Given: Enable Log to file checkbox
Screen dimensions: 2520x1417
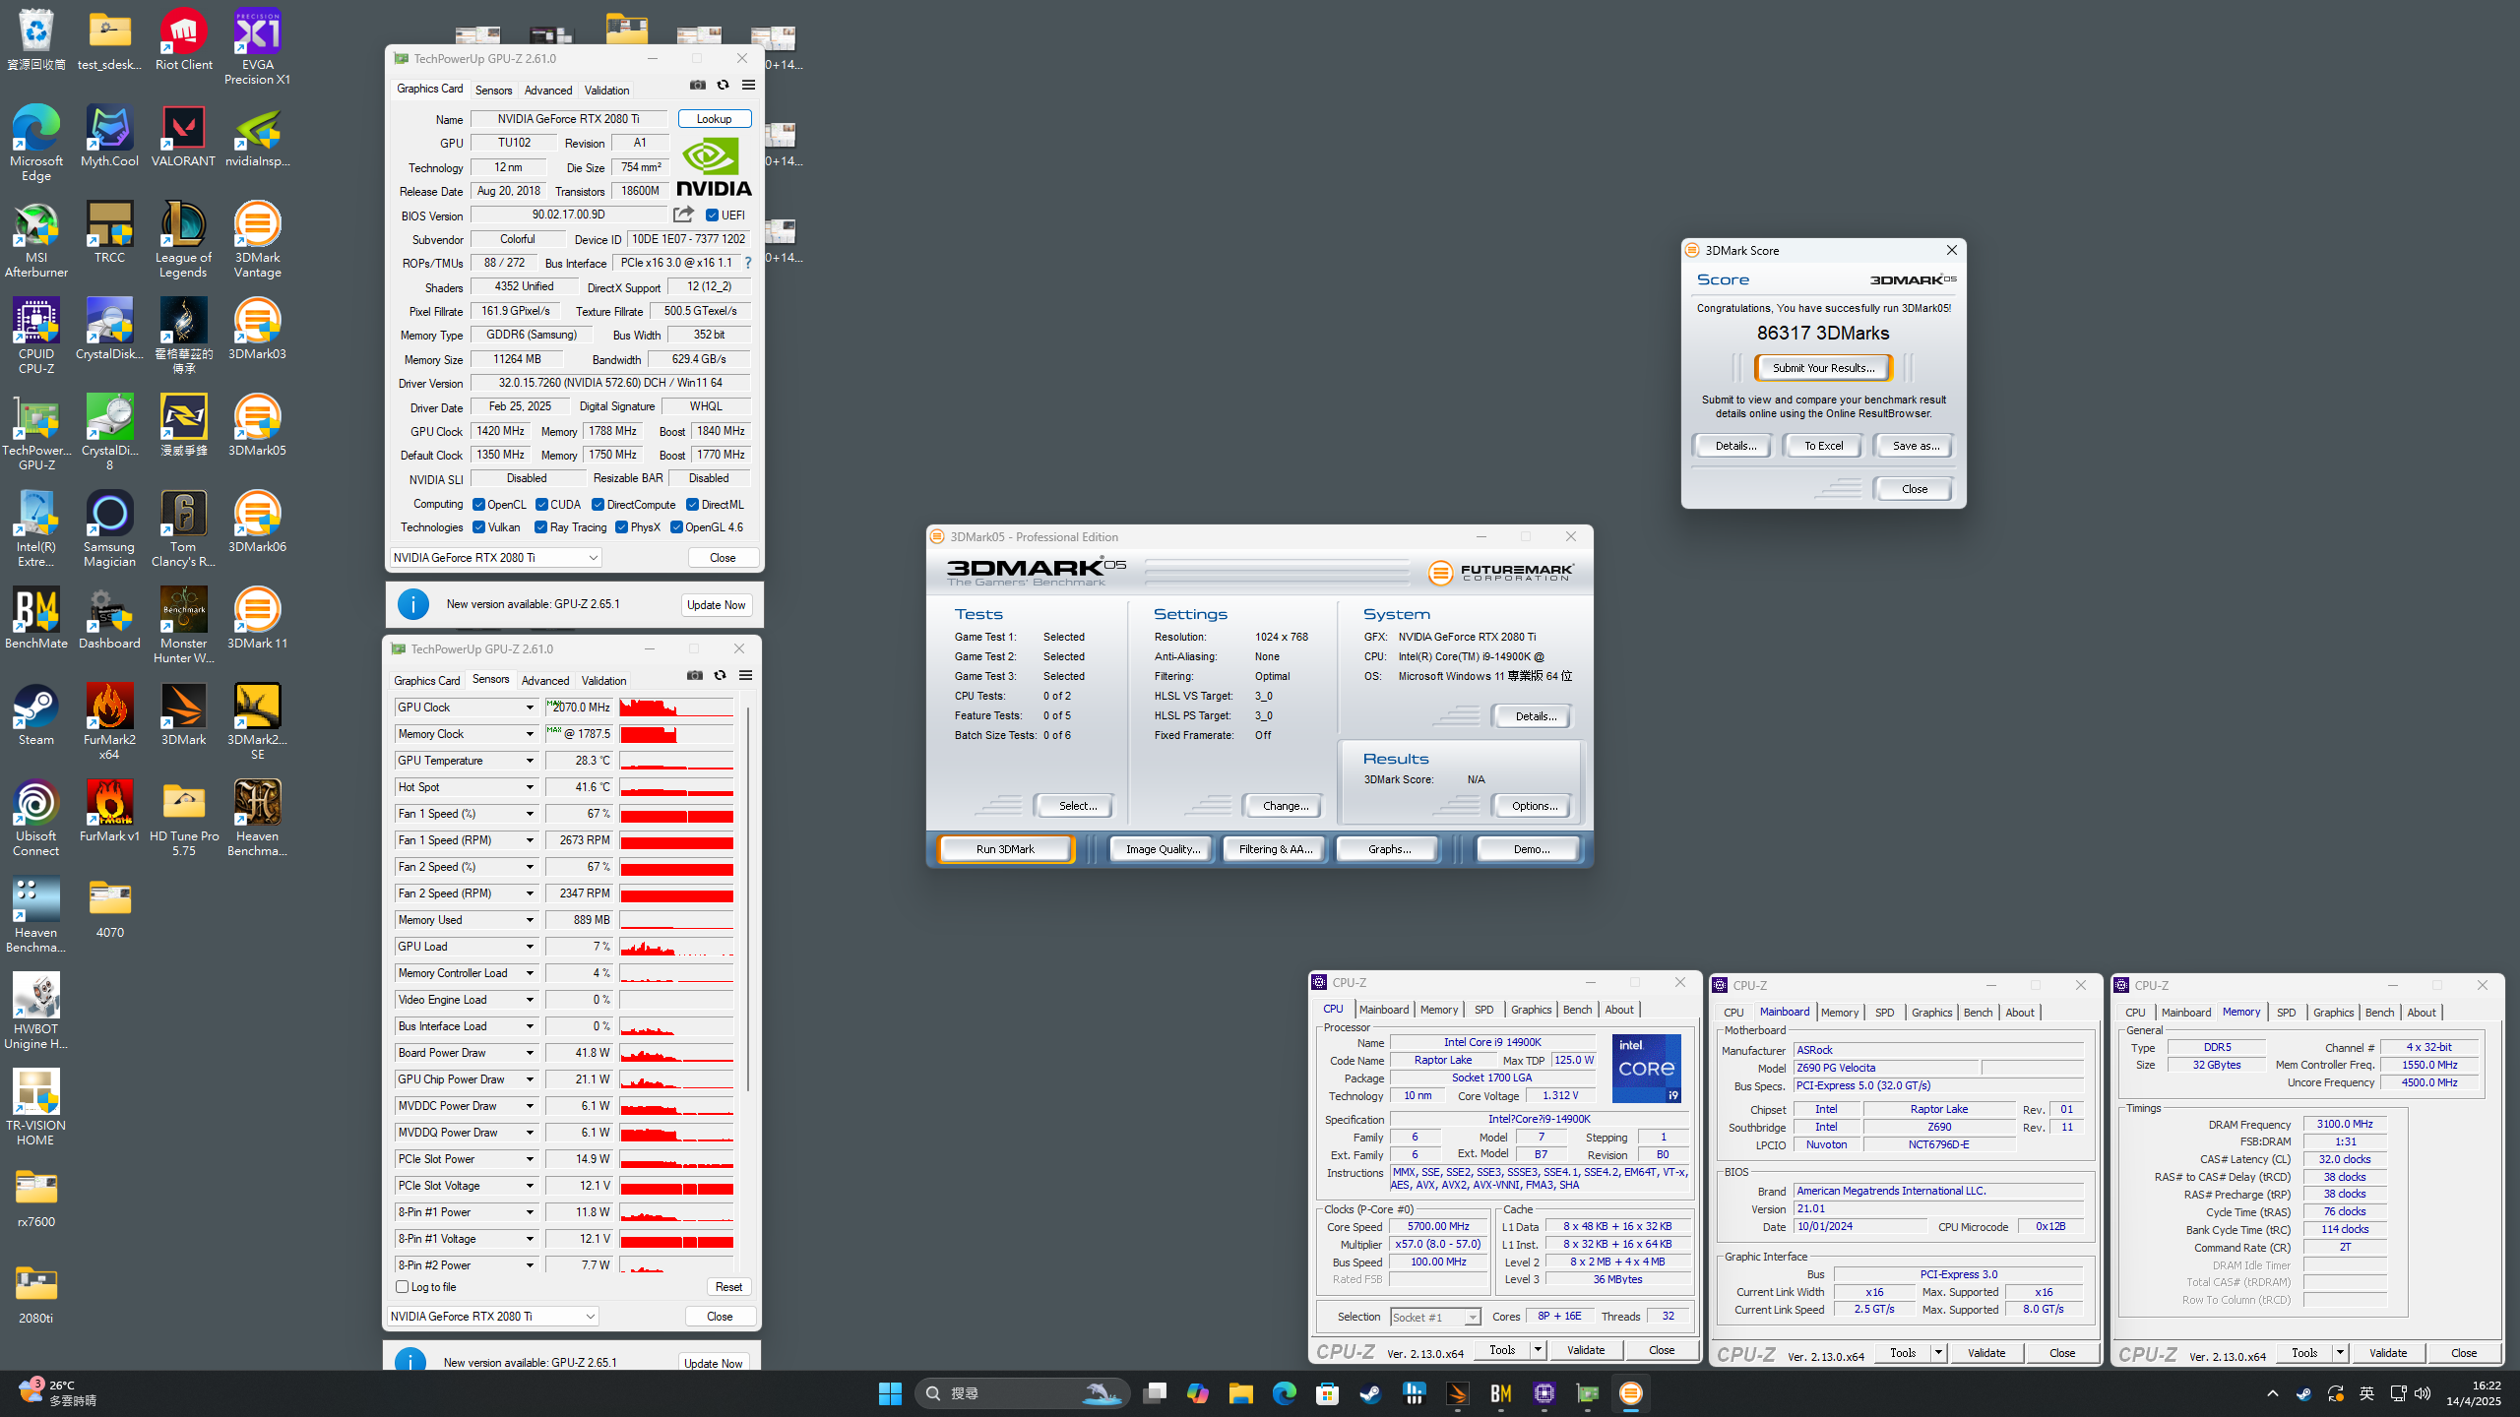Looking at the screenshot, I should (x=402, y=1287).
